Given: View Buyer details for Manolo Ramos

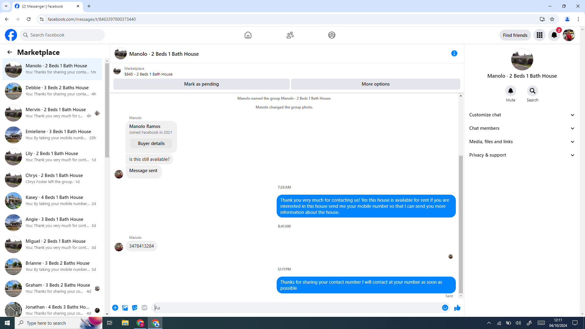Looking at the screenshot, I should pos(151,143).
